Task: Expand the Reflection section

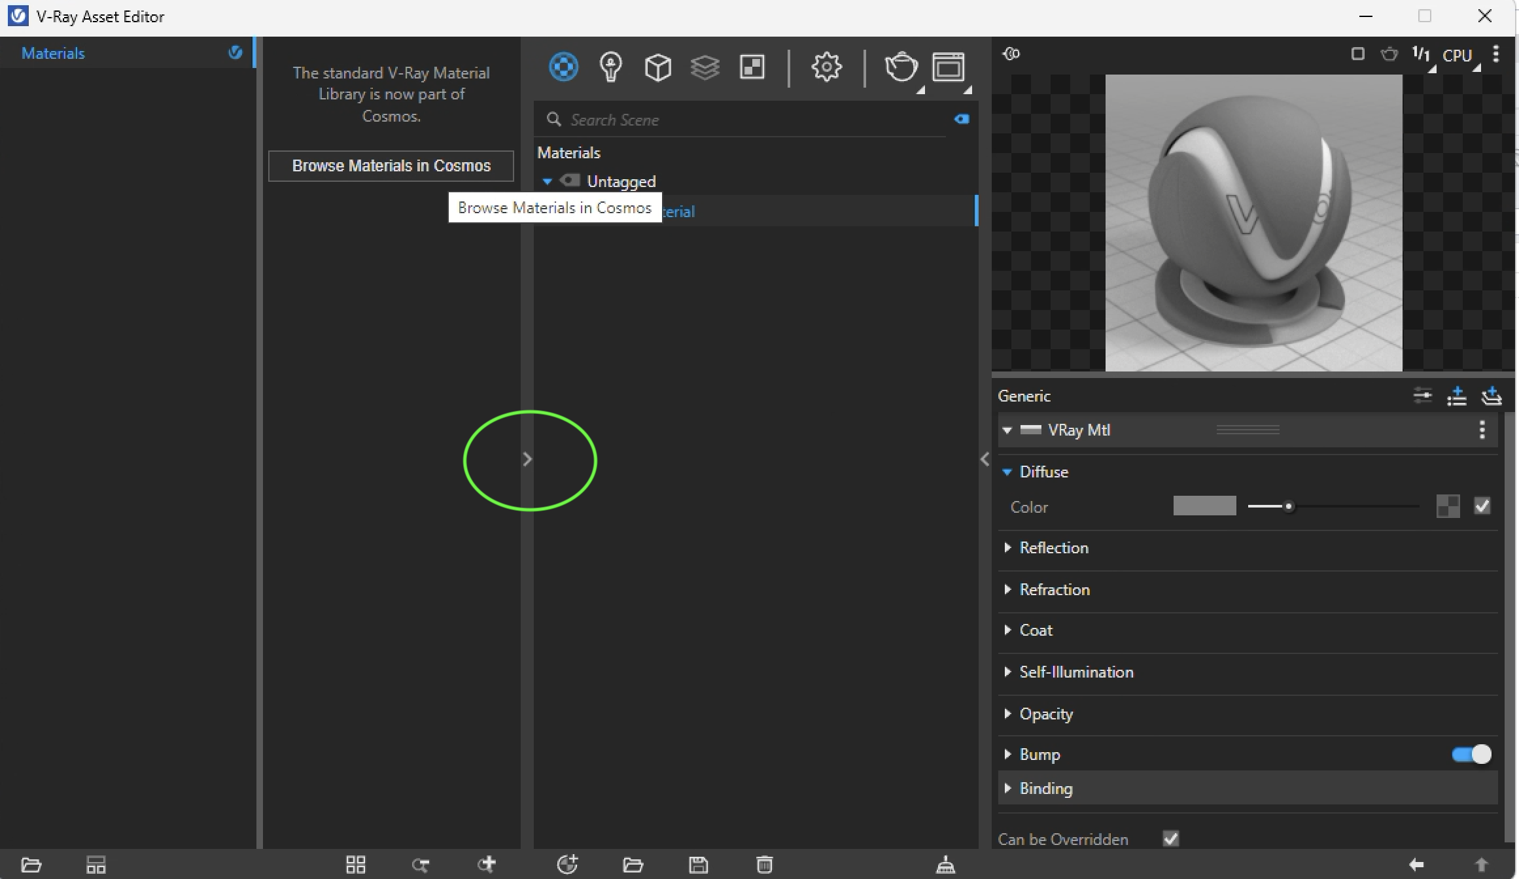Action: click(1007, 547)
